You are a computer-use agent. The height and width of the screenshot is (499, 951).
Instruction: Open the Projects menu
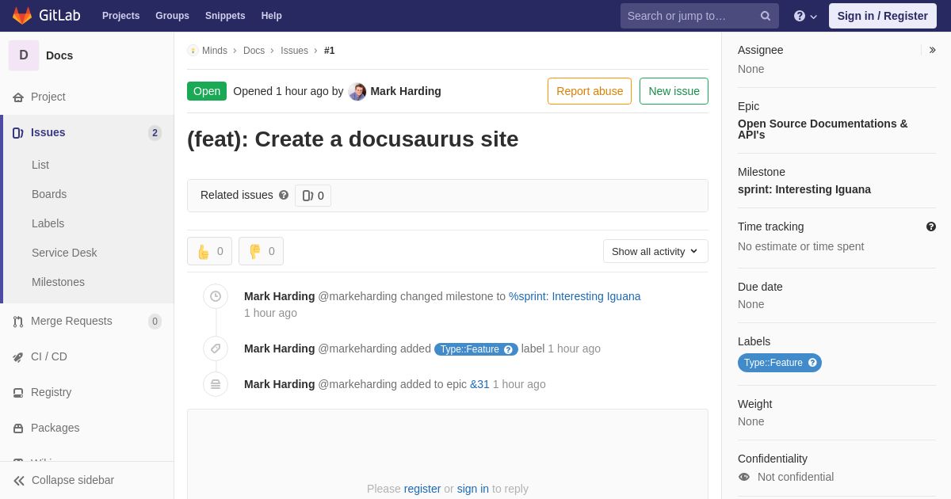point(120,16)
